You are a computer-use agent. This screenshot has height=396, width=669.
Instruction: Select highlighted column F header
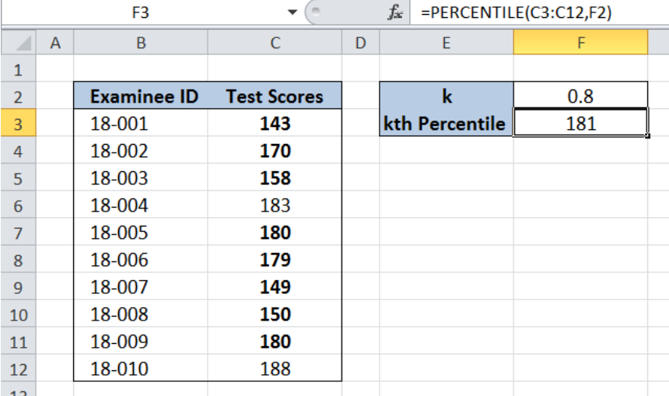pyautogui.click(x=580, y=42)
